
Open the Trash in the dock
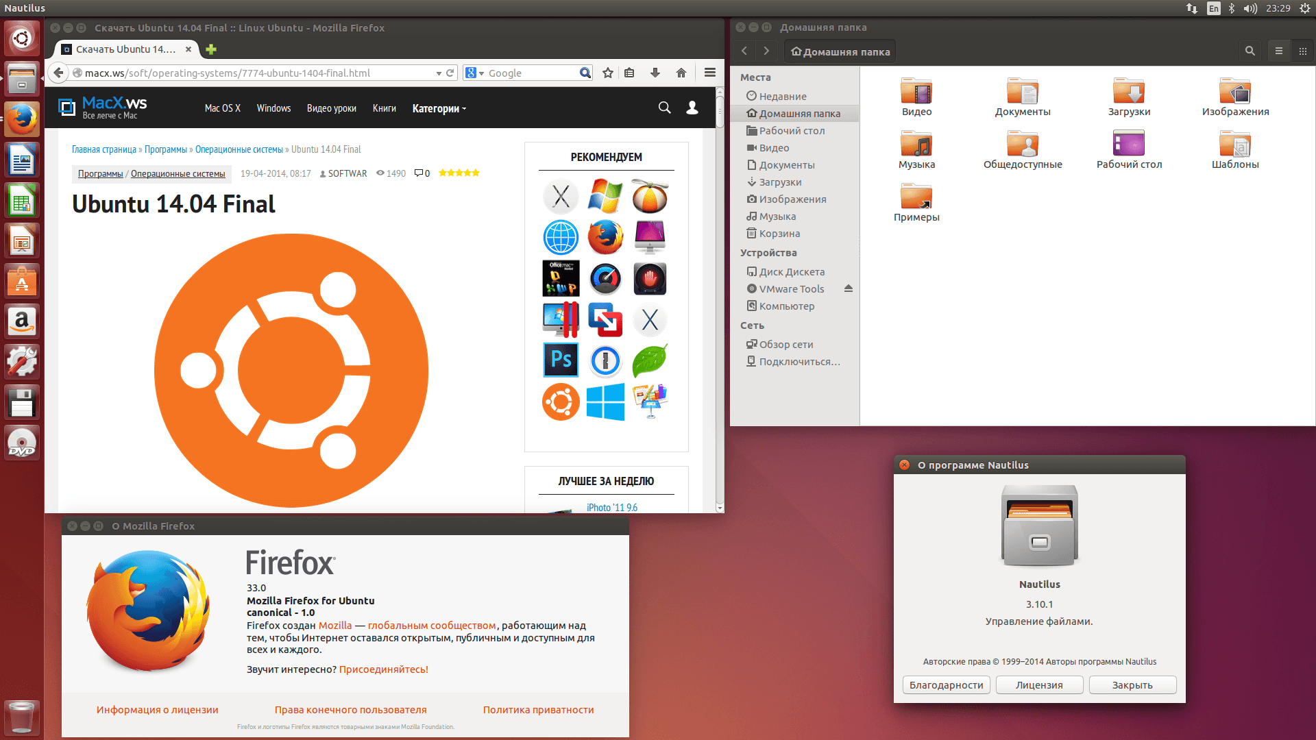click(22, 717)
